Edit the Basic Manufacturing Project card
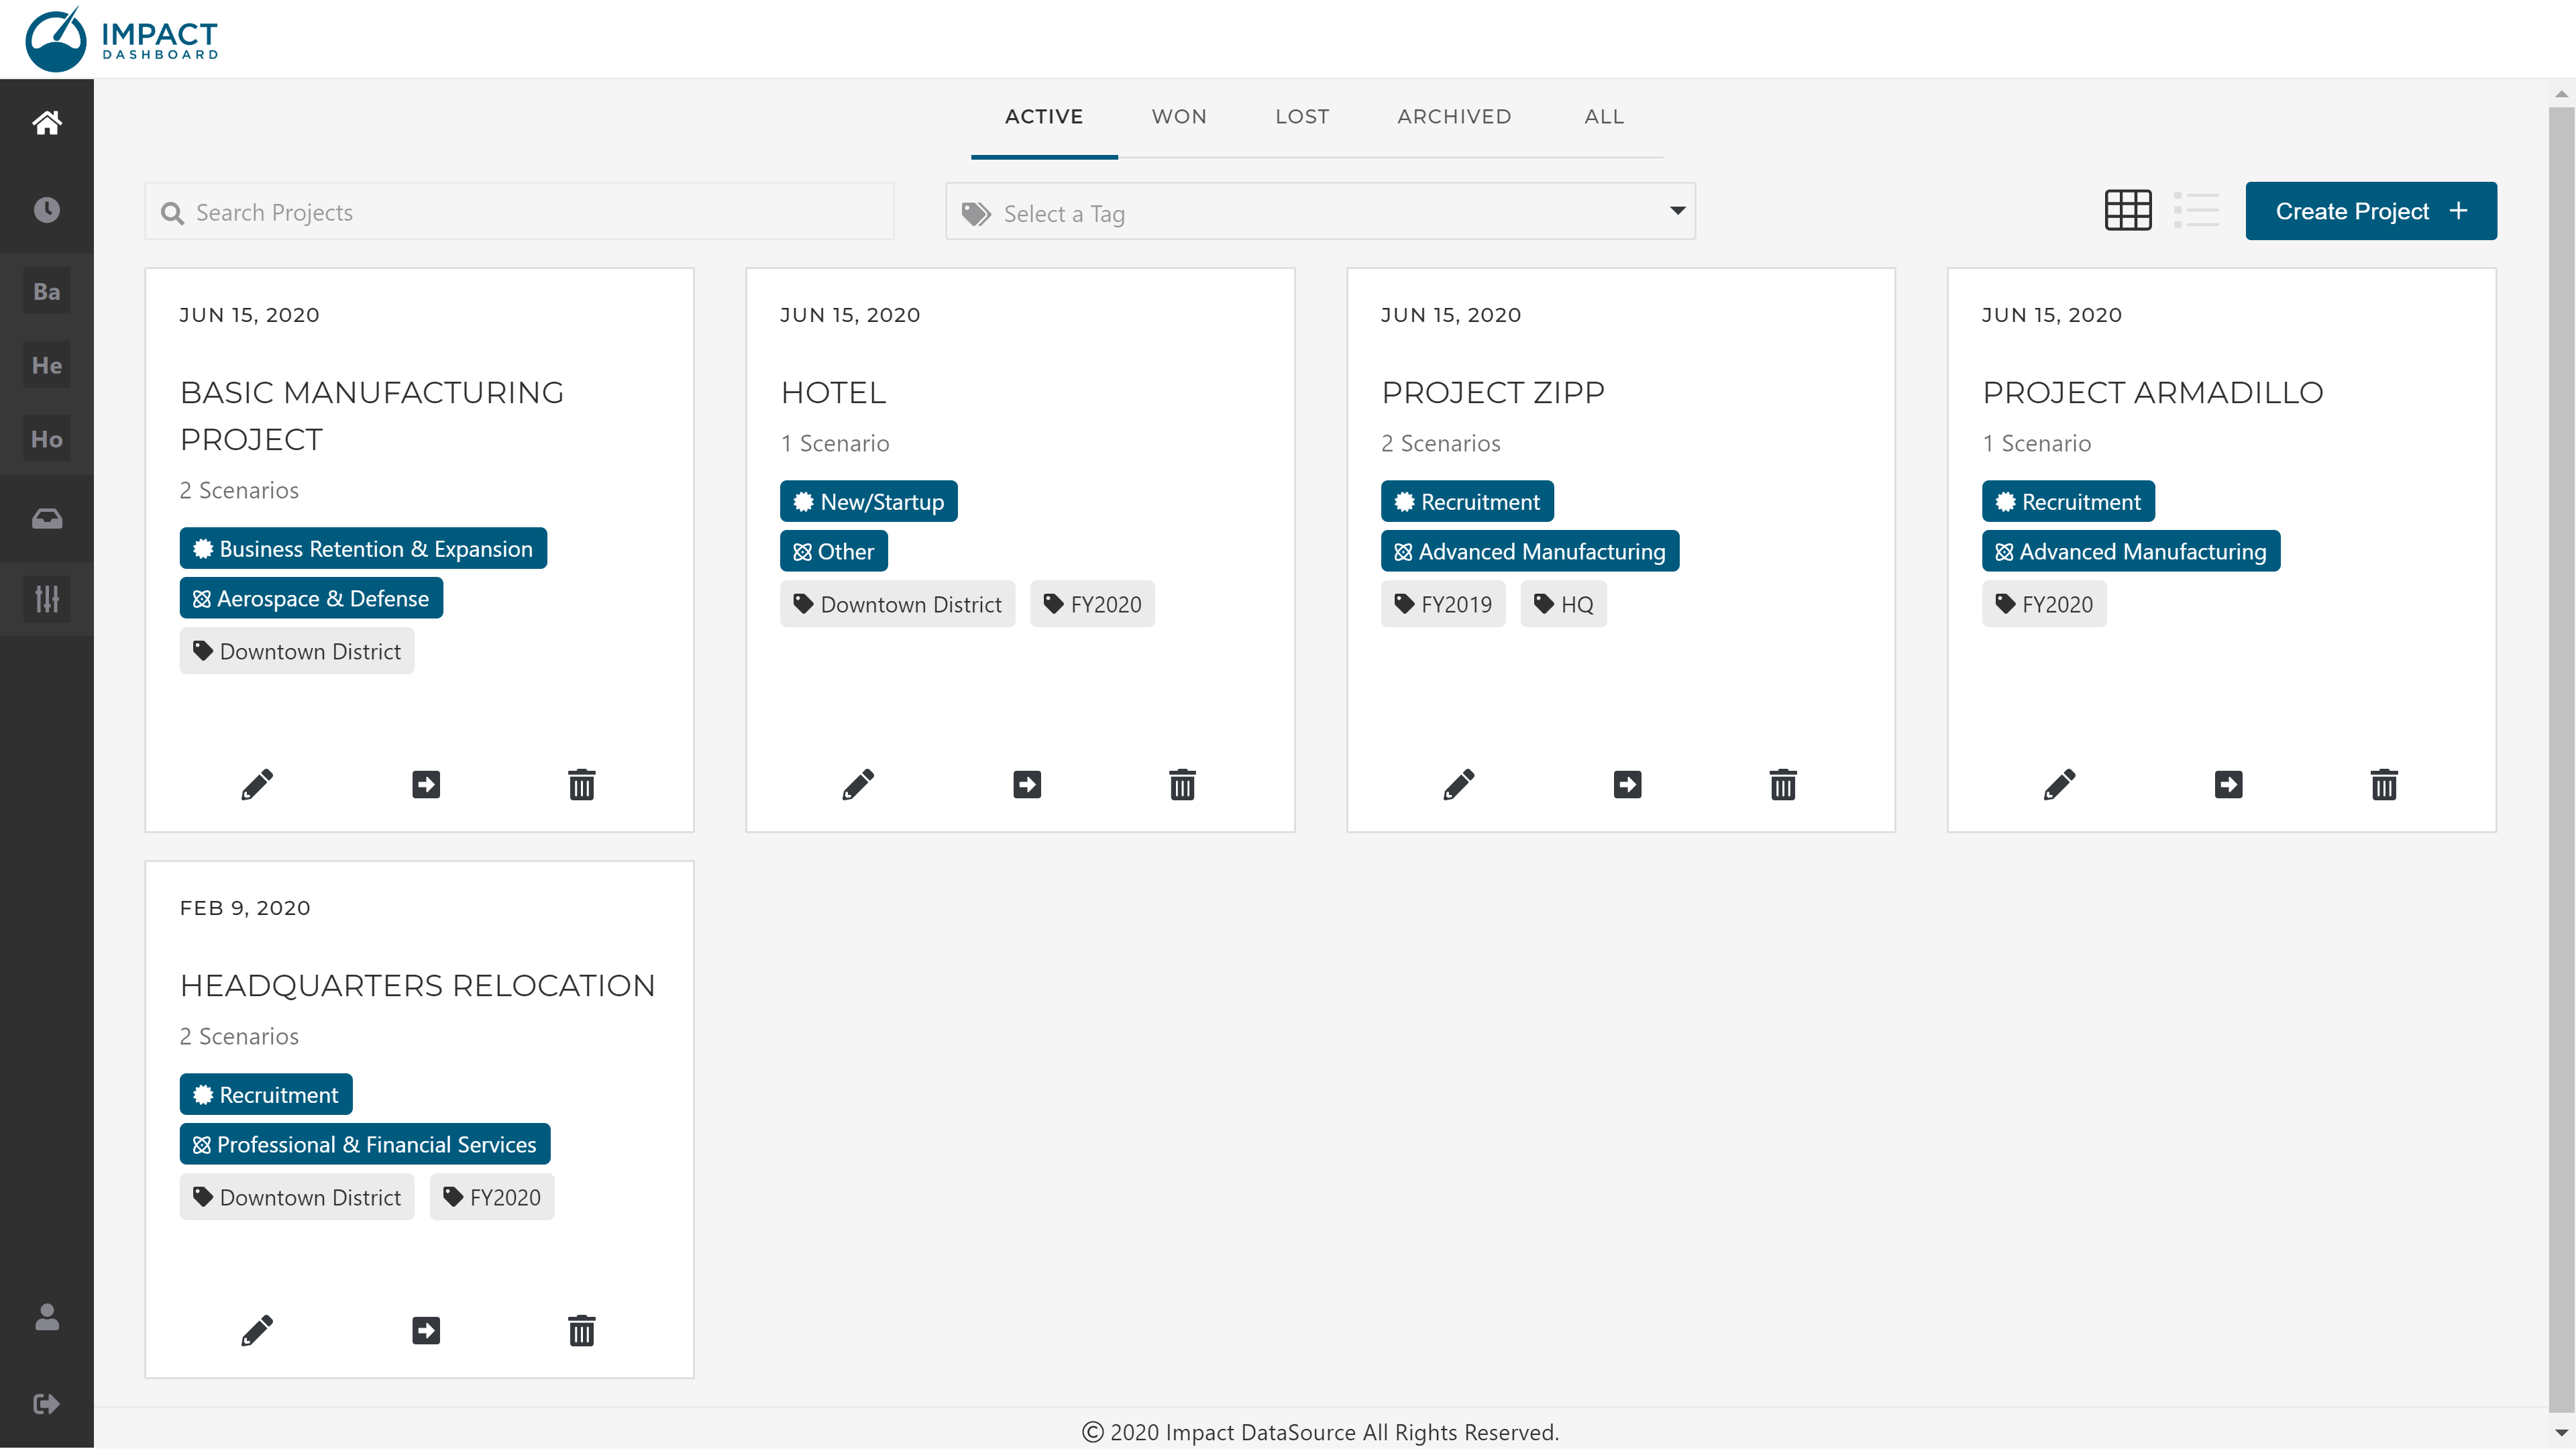 [x=257, y=785]
